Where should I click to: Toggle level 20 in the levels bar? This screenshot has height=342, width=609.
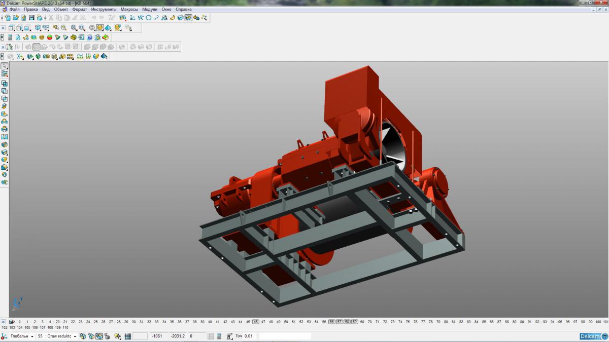[57, 322]
